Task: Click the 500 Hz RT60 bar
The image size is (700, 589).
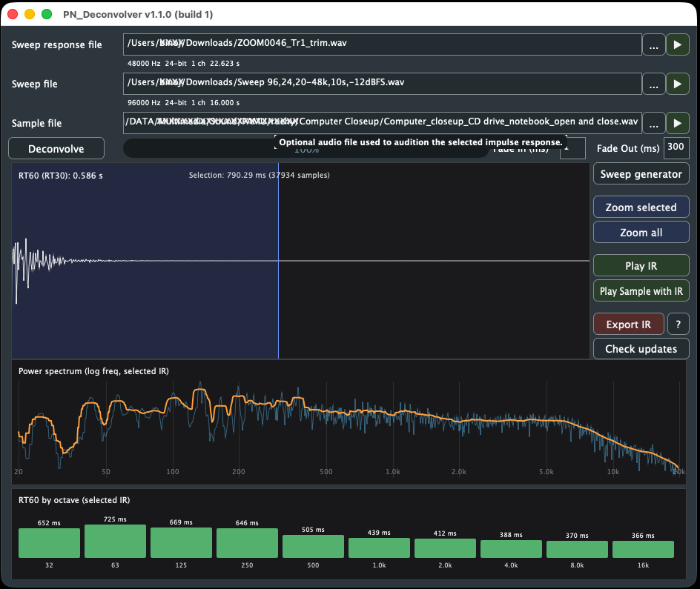Action: [x=314, y=546]
